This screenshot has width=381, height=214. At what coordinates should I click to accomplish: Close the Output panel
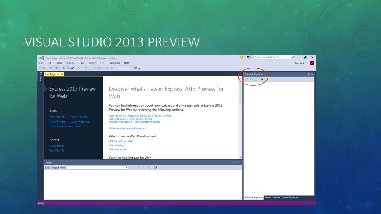click(240, 163)
